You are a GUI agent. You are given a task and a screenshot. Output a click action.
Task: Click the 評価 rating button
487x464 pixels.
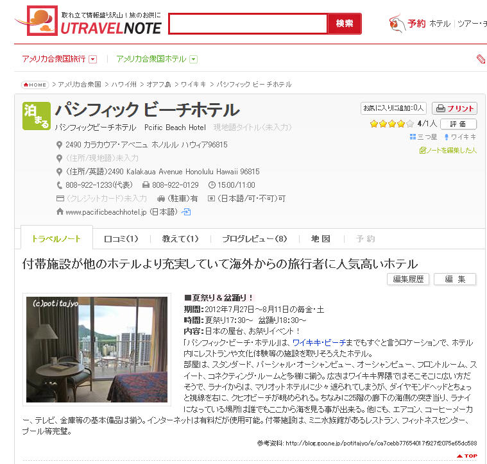coord(458,124)
